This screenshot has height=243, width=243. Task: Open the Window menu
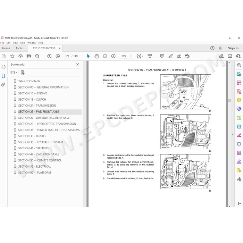tap(32, 43)
